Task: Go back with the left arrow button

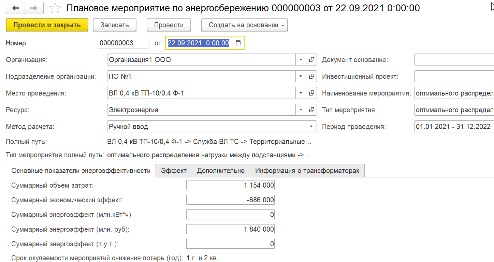Action: pyautogui.click(x=16, y=8)
